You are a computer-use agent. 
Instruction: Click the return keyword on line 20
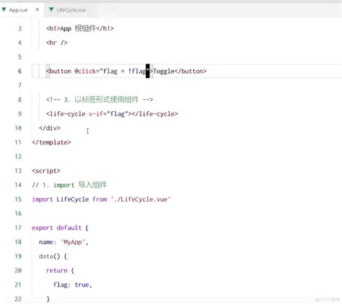tap(56, 271)
